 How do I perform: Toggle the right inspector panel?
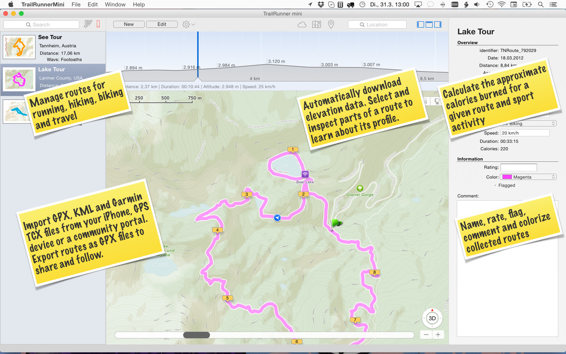point(438,24)
